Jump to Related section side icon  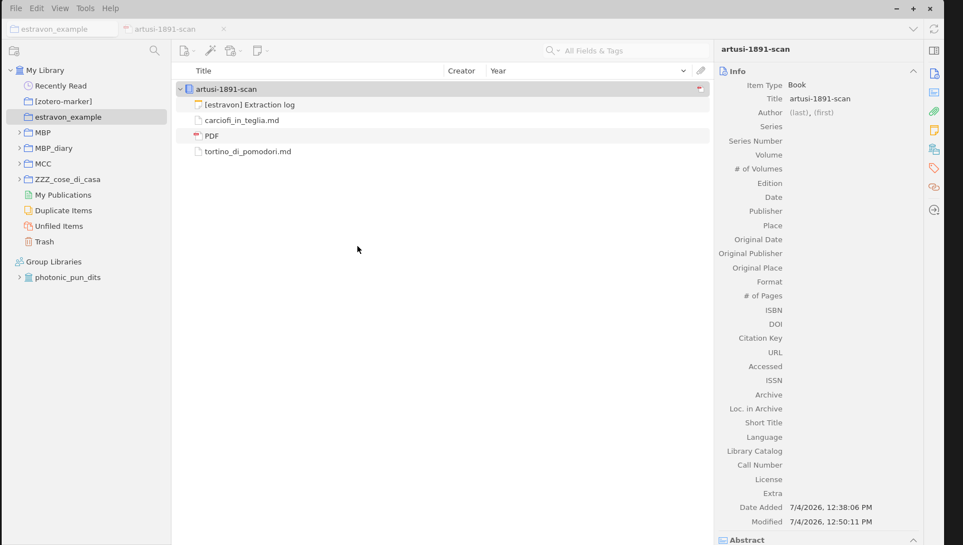click(x=934, y=187)
